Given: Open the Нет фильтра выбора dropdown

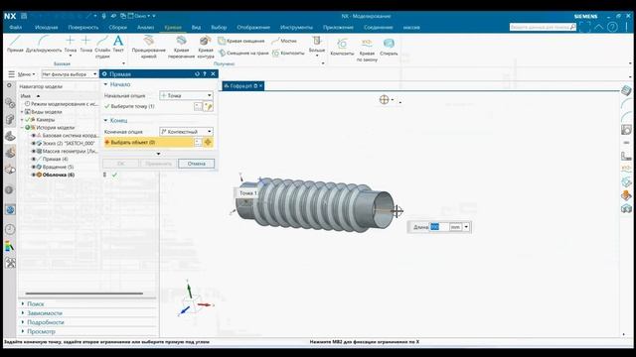Looking at the screenshot, I should (70, 74).
